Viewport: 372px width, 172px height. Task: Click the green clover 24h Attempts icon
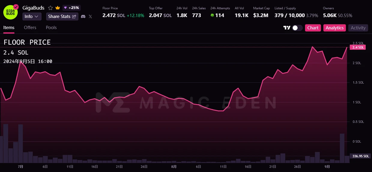(x=212, y=15)
